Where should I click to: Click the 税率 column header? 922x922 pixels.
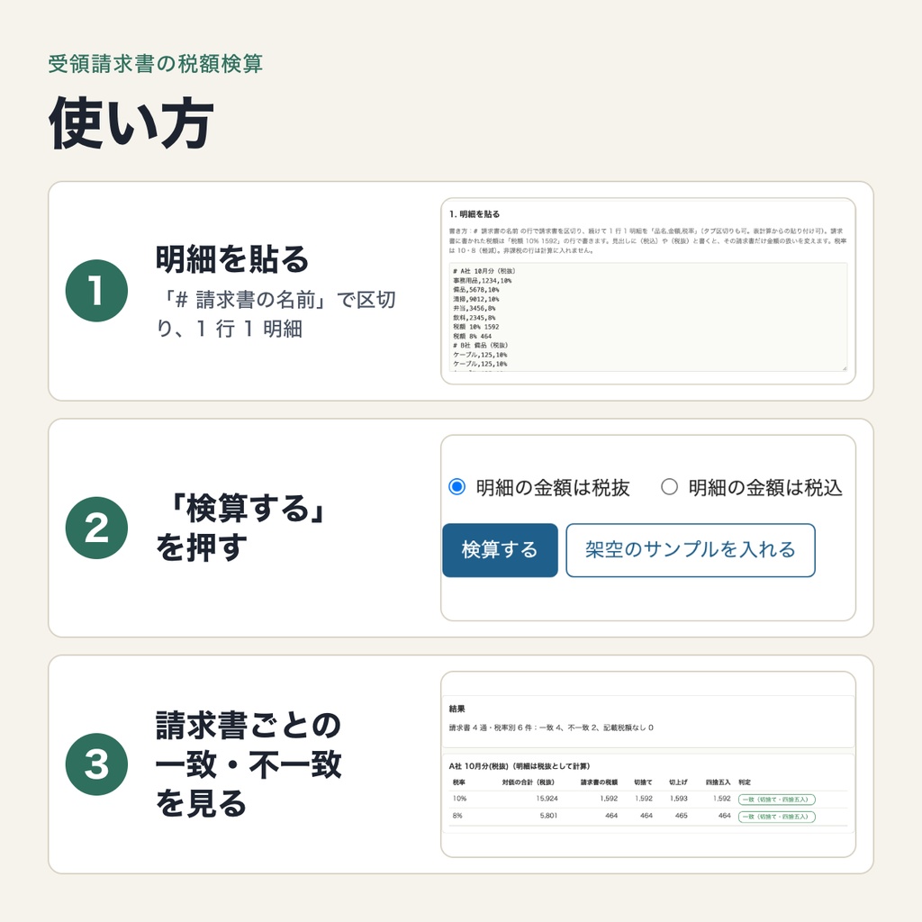[458, 782]
